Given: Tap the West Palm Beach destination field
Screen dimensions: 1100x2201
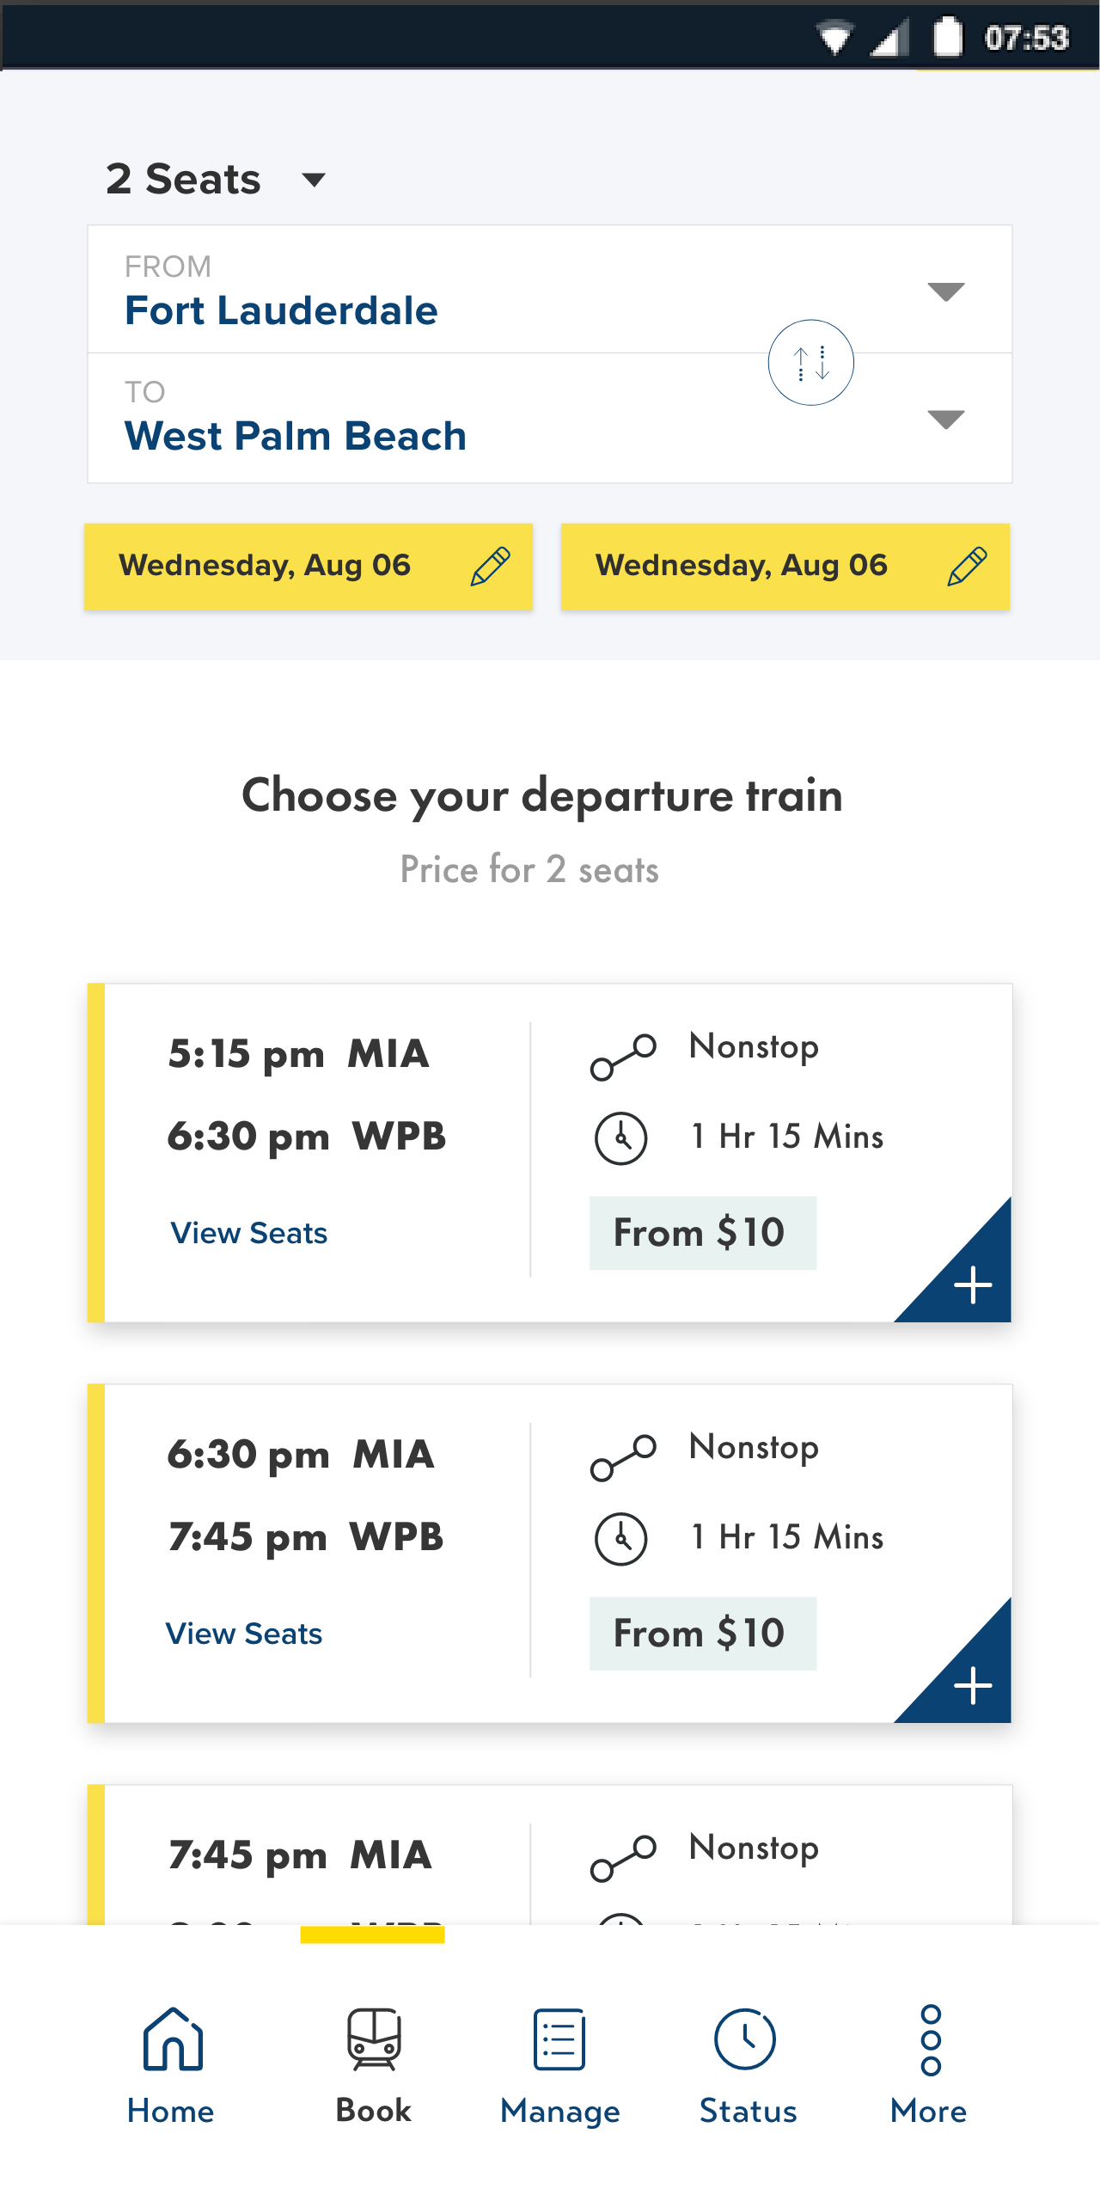Looking at the screenshot, I should (x=296, y=436).
